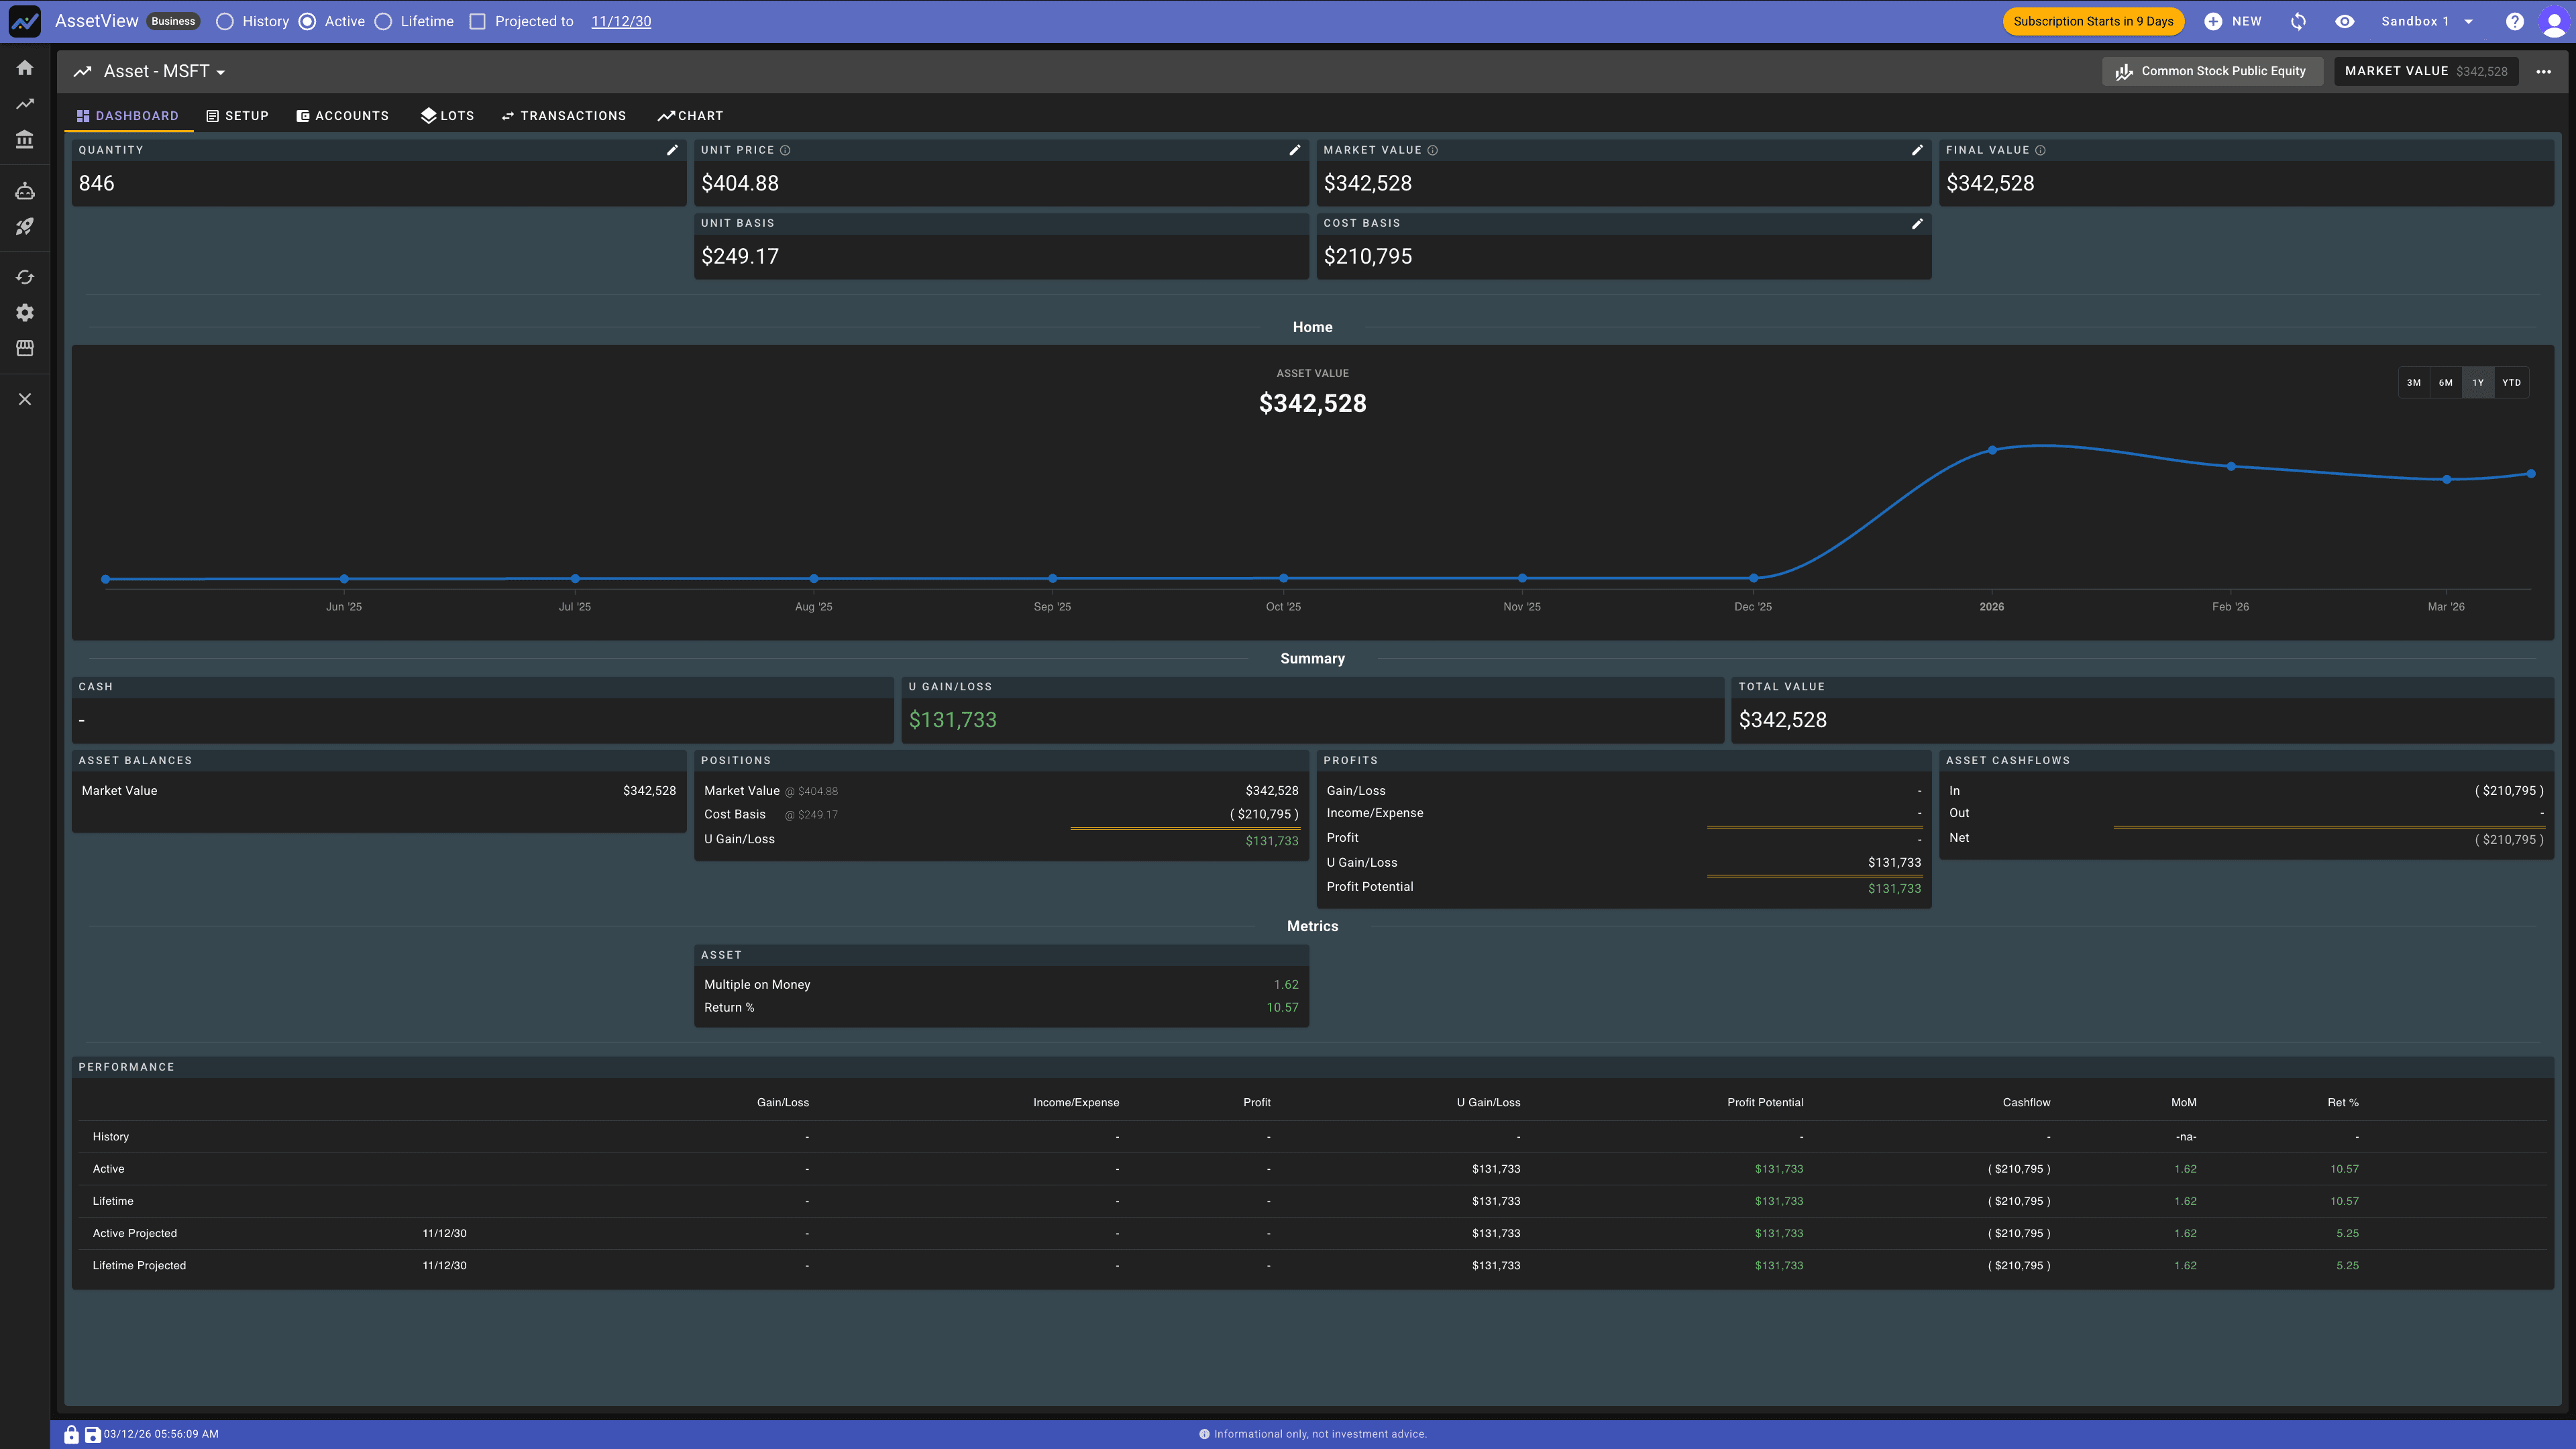Click the rocket icon in the sidebar
Viewport: 2576px width, 1449px height.
25,227
